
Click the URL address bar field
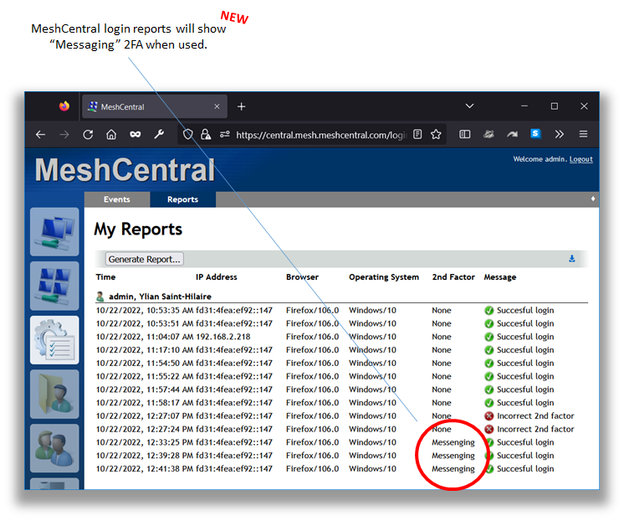tap(320, 134)
